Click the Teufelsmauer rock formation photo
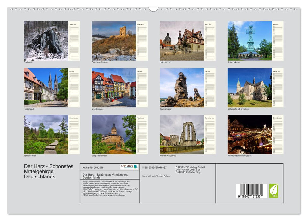Viewport: 307px width, 221px height. 181,87
